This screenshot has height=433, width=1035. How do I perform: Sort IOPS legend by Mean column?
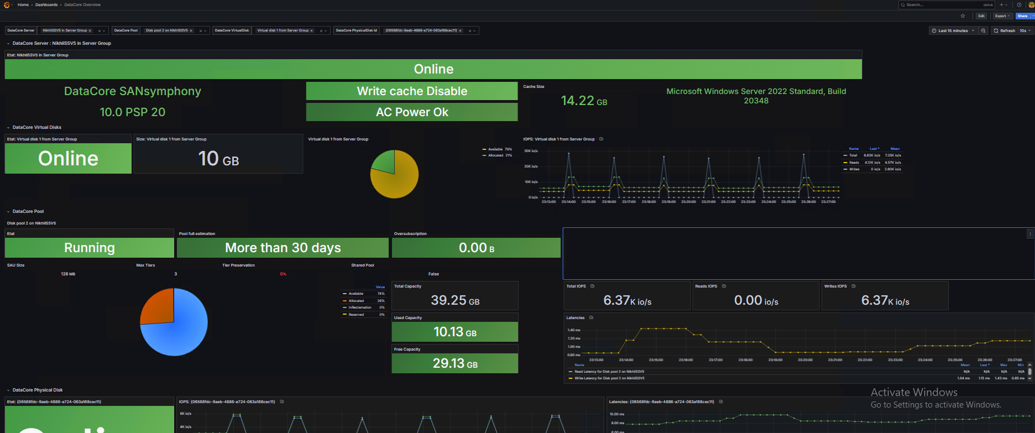(x=895, y=149)
